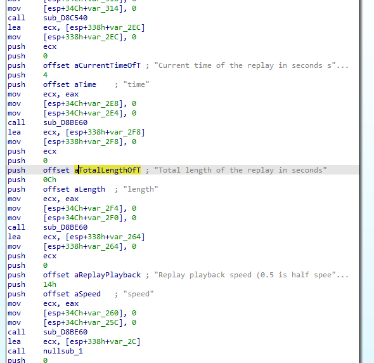Select the highlighted aTotalLengthOfT operand
Screen dimensions: 374x363
point(107,170)
